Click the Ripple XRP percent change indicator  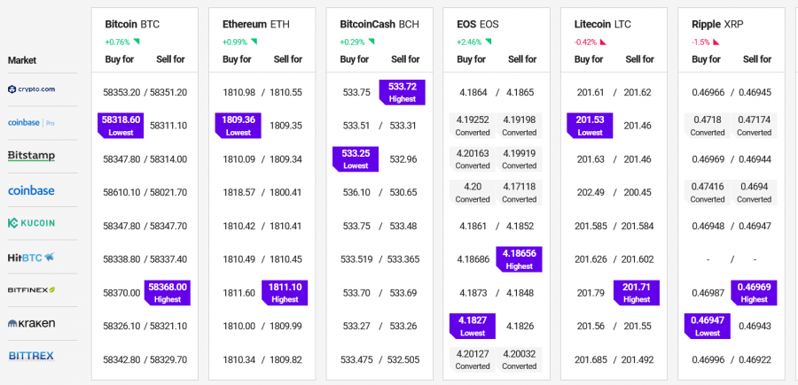point(706,42)
